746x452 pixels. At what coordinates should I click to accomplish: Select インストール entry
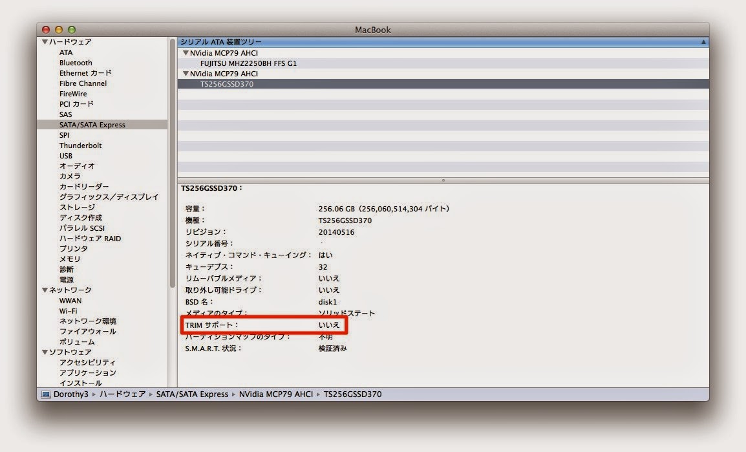pos(80,383)
